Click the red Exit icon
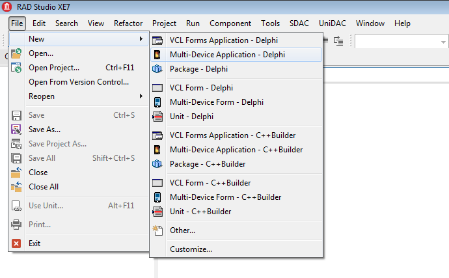 coord(16,243)
